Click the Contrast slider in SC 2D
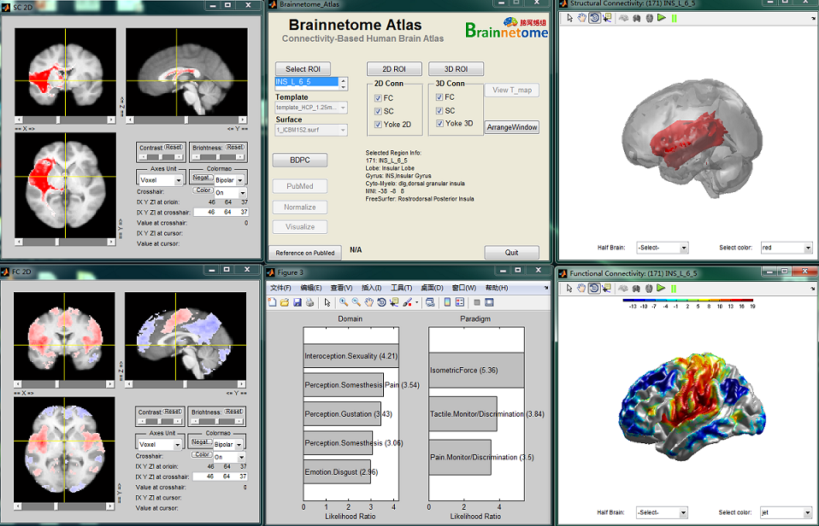Screen dimensions: 819x526 pos(161,158)
